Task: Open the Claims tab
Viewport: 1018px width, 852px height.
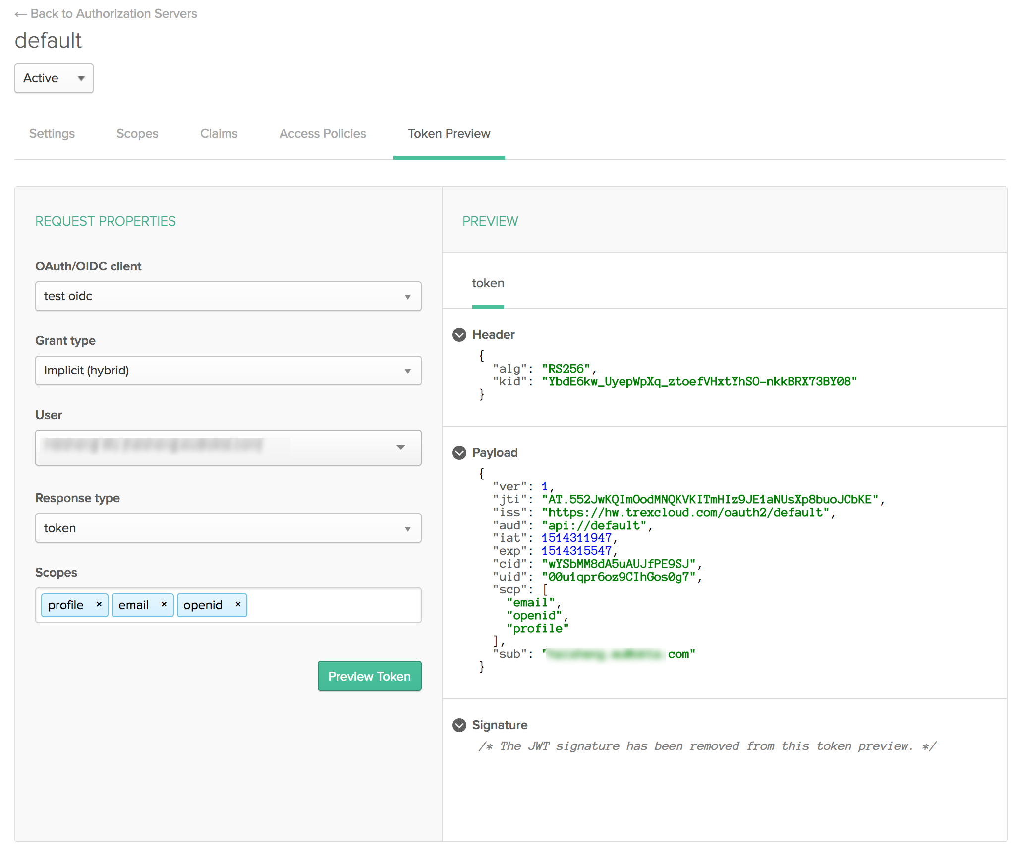Action: (219, 134)
